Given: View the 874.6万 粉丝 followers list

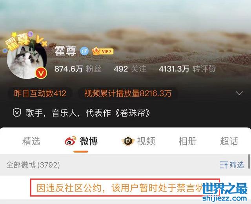Looking at the screenshot, I should pos(78,69).
